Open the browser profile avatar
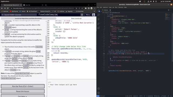Screen dimensions: 173x97 click(x=91, y=8)
